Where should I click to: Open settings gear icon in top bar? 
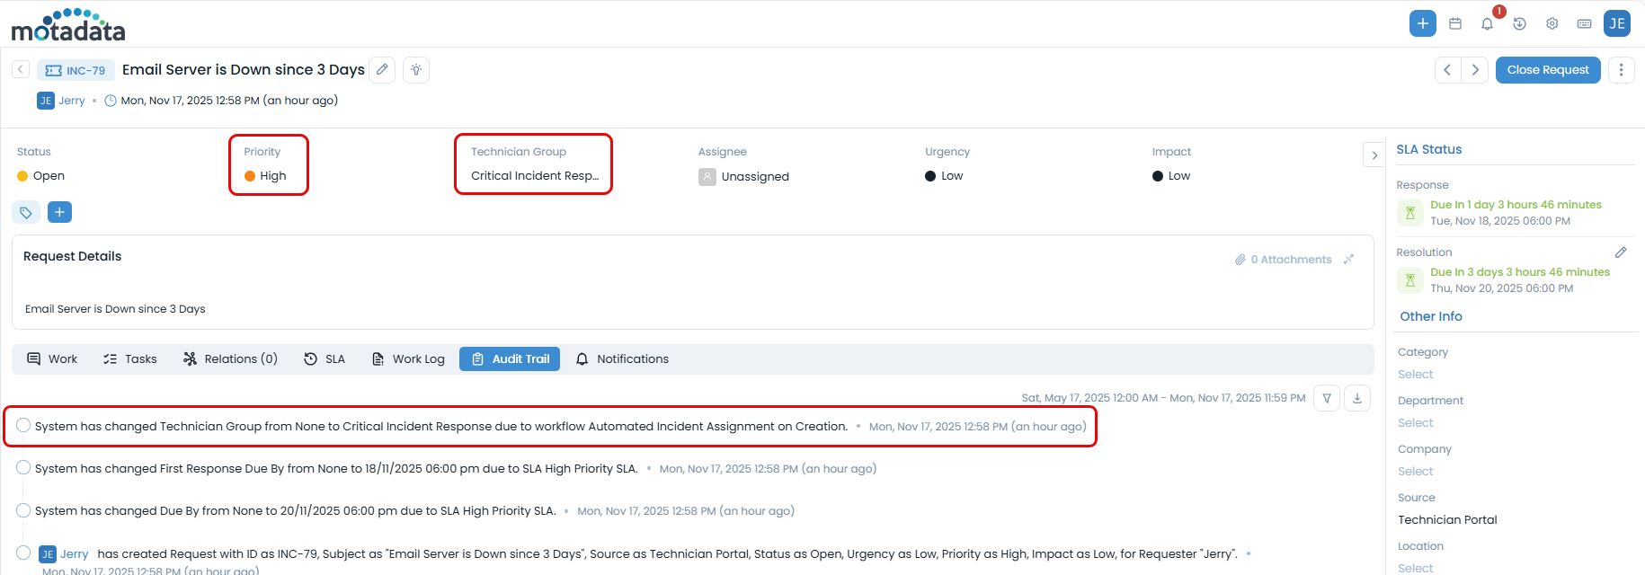(x=1552, y=24)
